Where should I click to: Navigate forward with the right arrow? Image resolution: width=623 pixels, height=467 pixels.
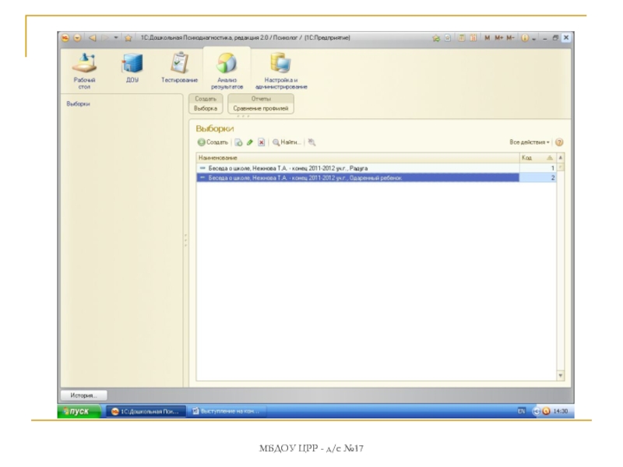(x=104, y=37)
